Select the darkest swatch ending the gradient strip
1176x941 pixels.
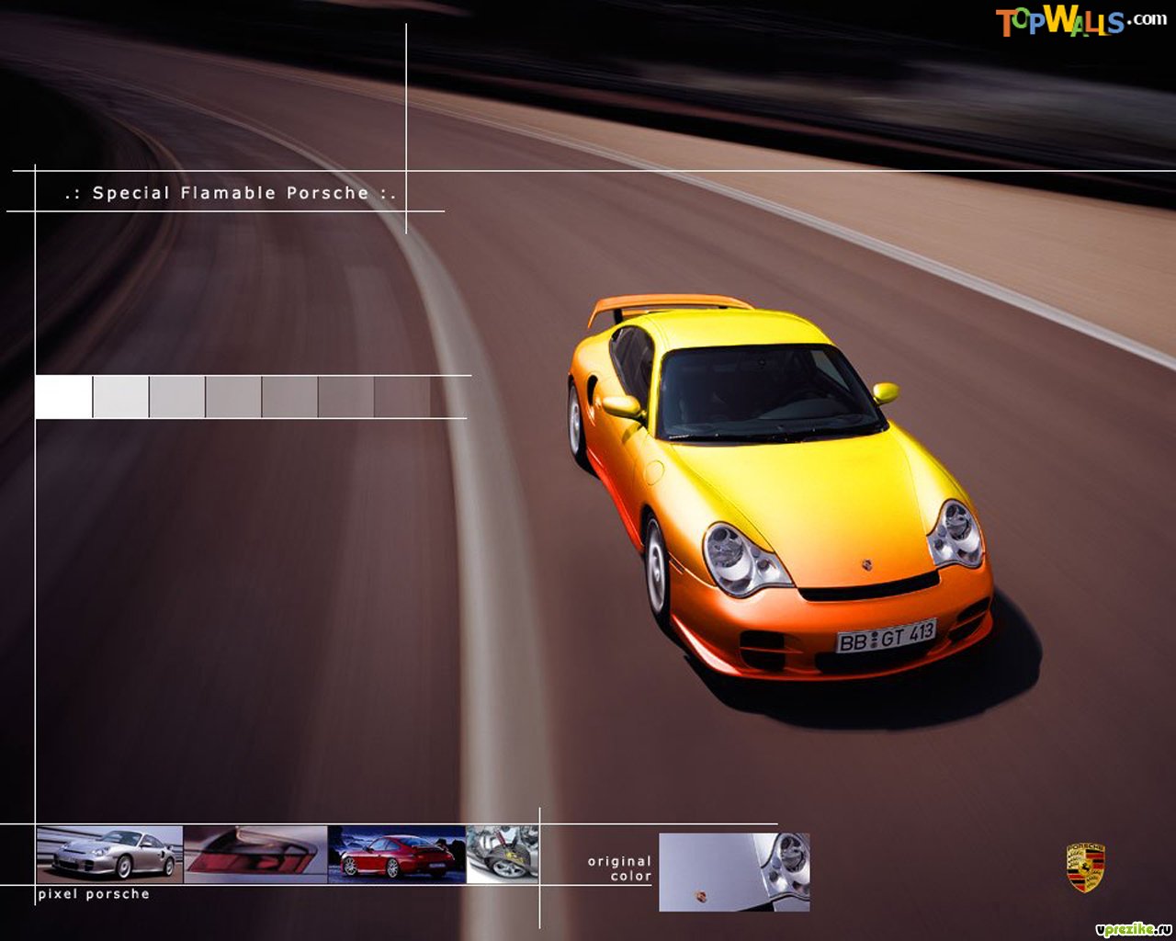(402, 397)
